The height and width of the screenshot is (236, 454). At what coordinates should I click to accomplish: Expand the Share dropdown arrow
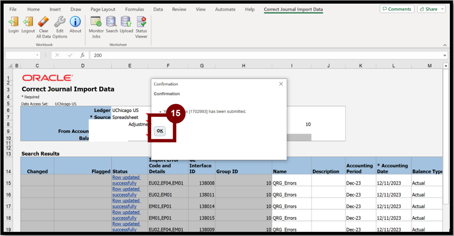pos(442,9)
